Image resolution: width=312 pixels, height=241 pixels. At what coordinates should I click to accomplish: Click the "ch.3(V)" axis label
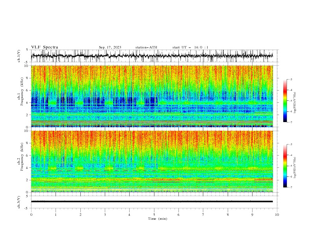pyautogui.click(x=19, y=202)
